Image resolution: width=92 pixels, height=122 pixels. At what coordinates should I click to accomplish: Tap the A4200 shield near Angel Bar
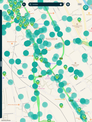coord(71,101)
